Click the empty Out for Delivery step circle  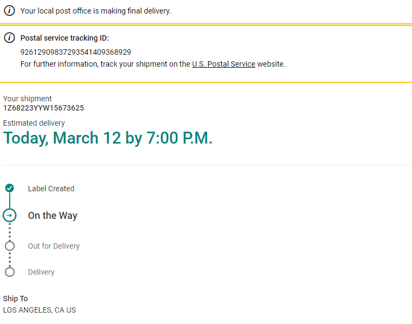(9, 246)
